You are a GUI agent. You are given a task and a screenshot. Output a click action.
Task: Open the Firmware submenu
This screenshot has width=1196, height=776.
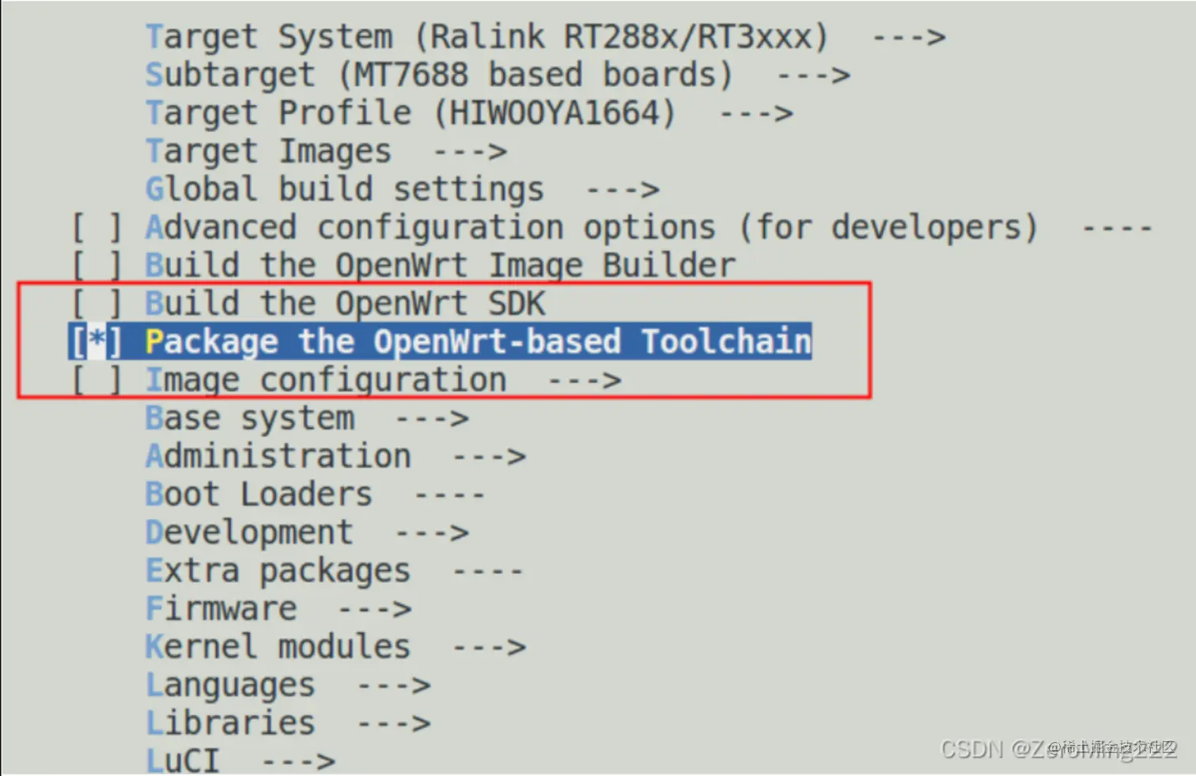[221, 608]
